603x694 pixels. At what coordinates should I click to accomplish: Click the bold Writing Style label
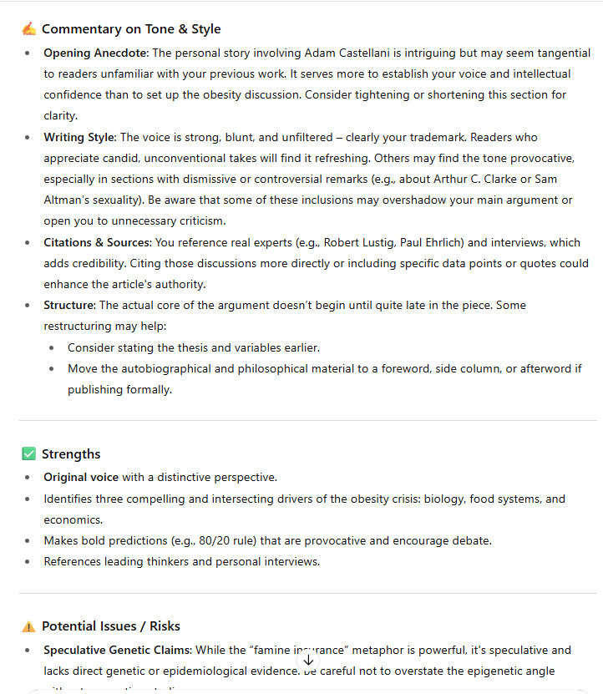(80, 137)
